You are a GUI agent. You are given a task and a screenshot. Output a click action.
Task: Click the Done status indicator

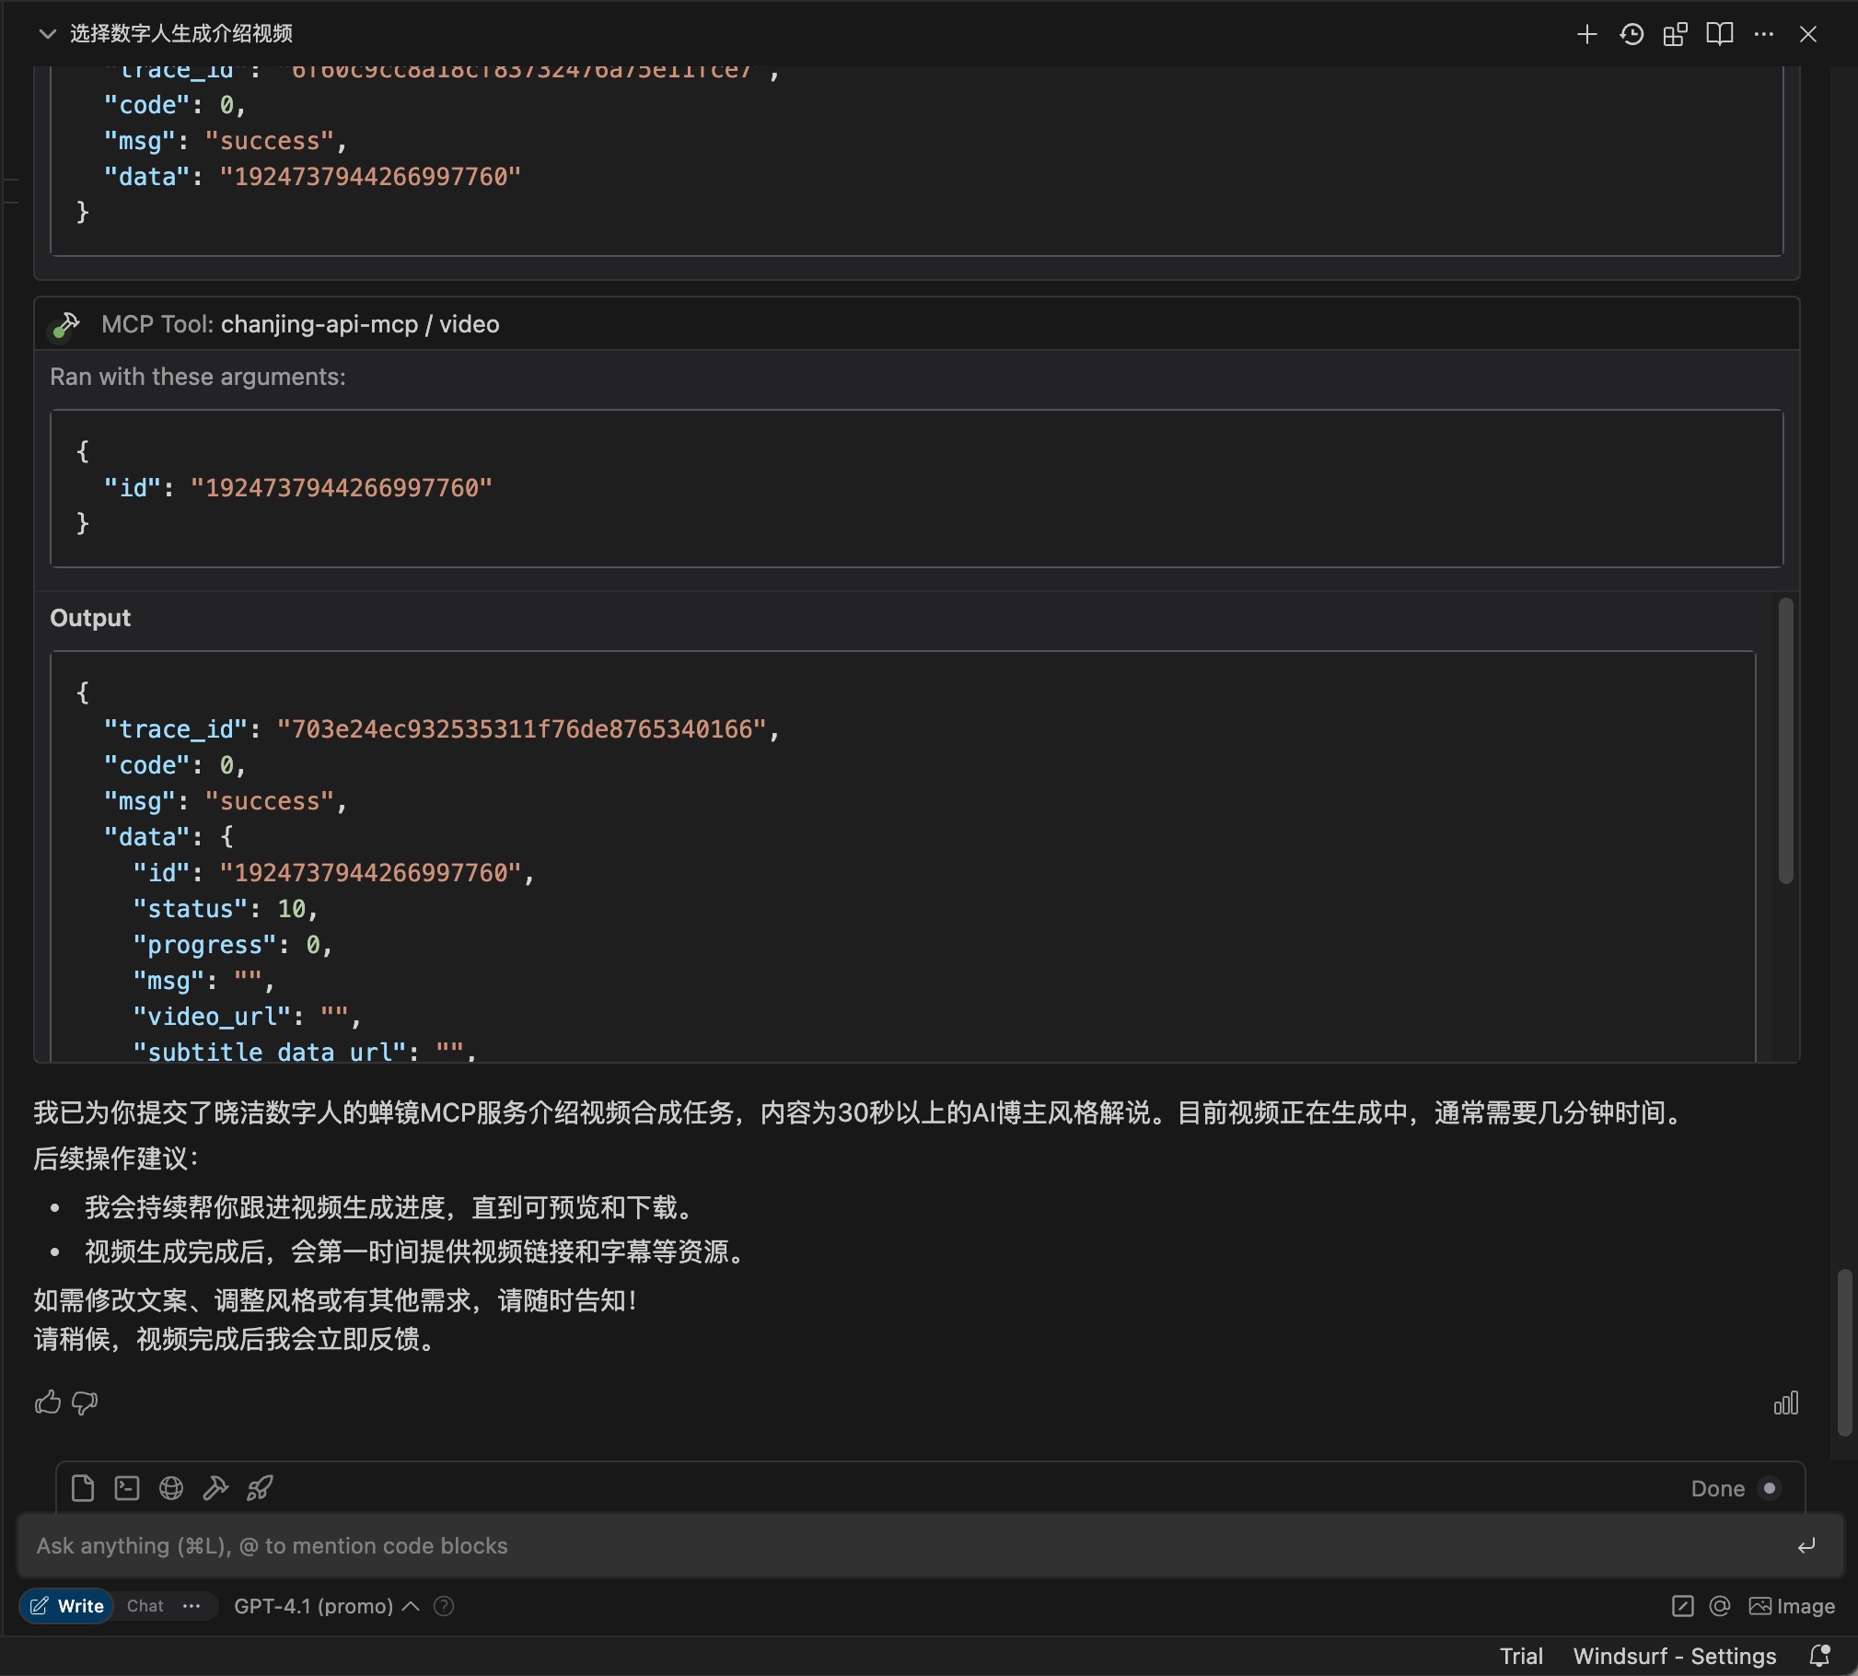(x=1736, y=1488)
